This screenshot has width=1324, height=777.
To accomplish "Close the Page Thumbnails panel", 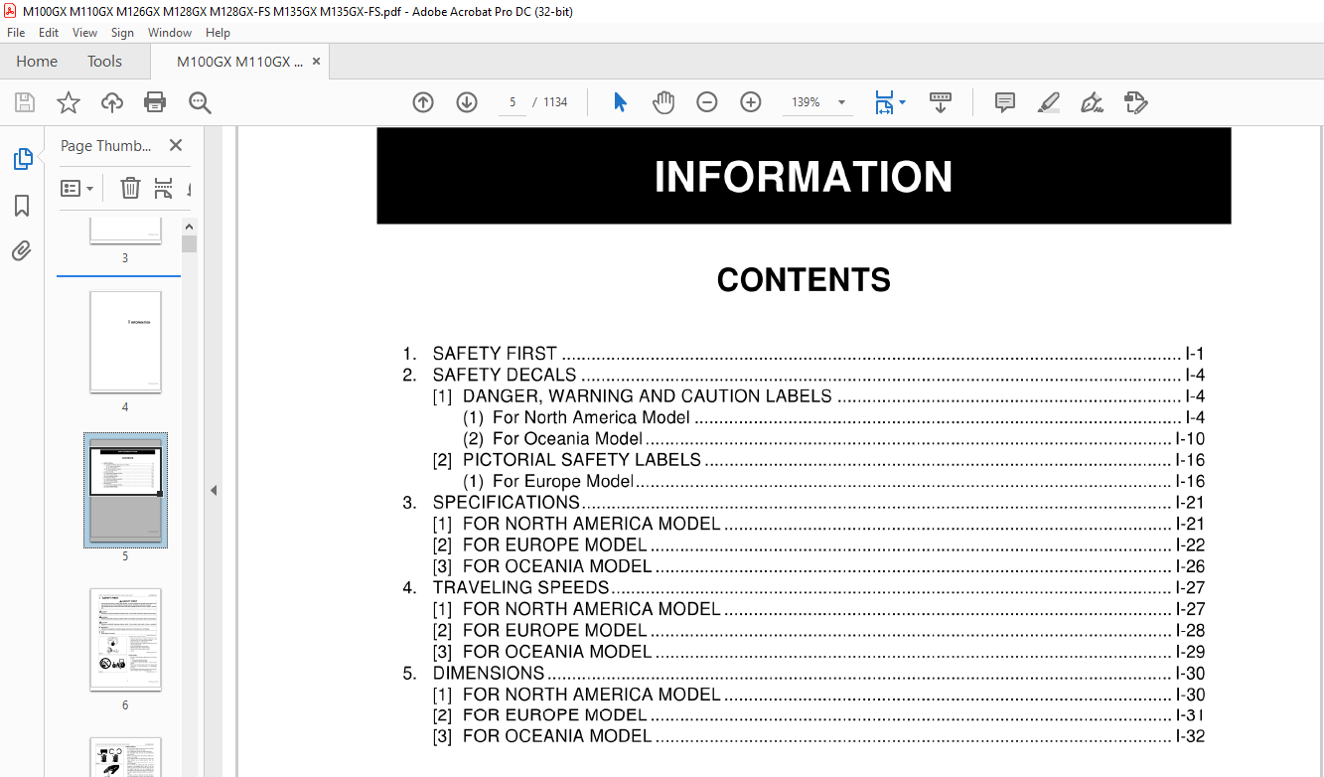I will click(x=176, y=145).
